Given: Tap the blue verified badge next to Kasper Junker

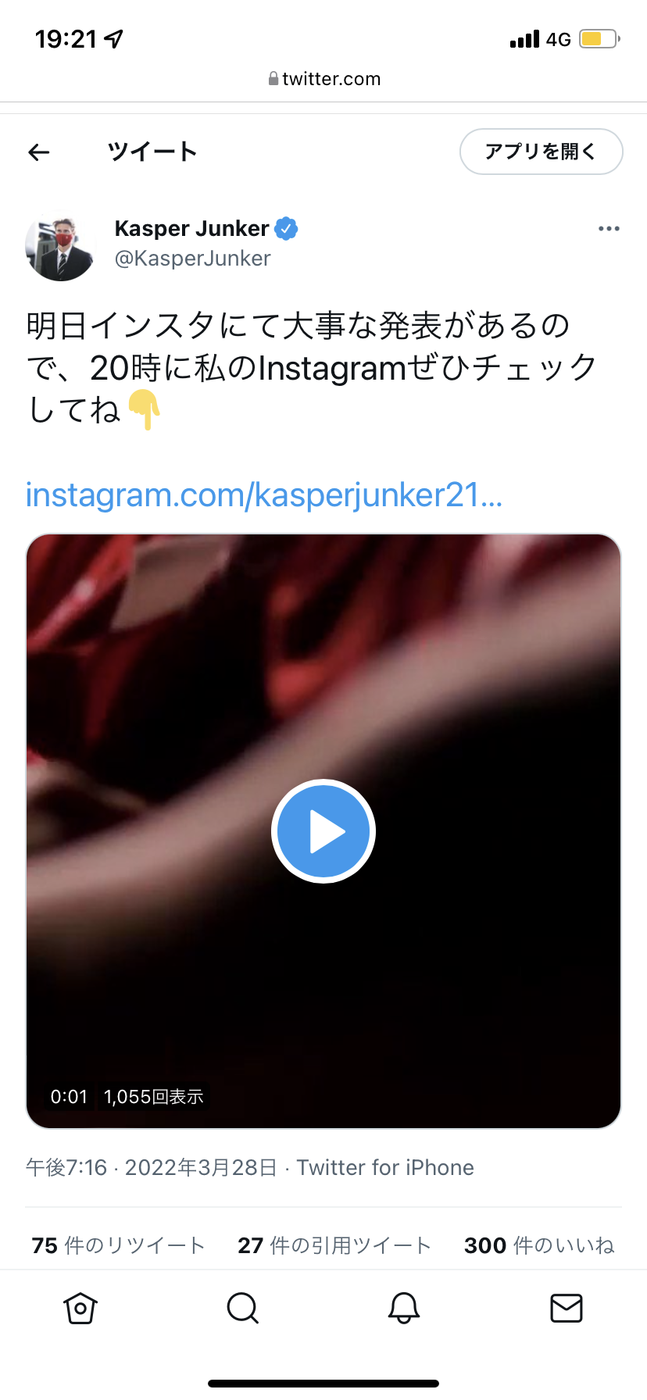Looking at the screenshot, I should (286, 229).
